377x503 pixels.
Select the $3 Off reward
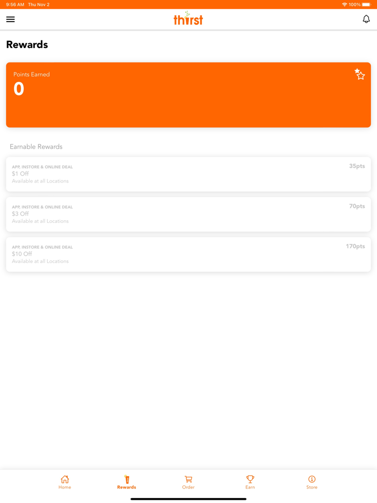coord(188,214)
